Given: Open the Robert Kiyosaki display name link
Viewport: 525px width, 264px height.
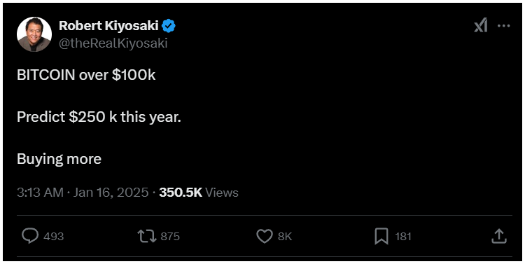Looking at the screenshot, I should 108,25.
